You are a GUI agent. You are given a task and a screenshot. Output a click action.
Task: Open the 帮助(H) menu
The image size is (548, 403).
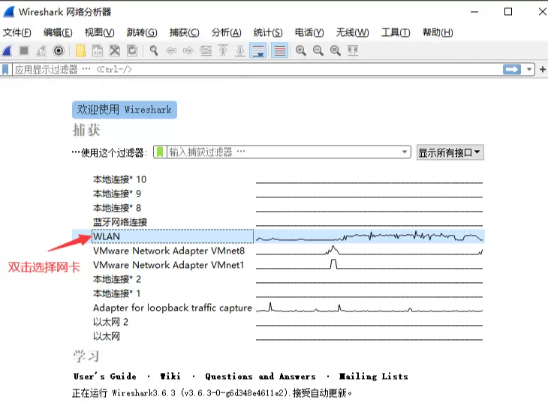[x=438, y=32]
